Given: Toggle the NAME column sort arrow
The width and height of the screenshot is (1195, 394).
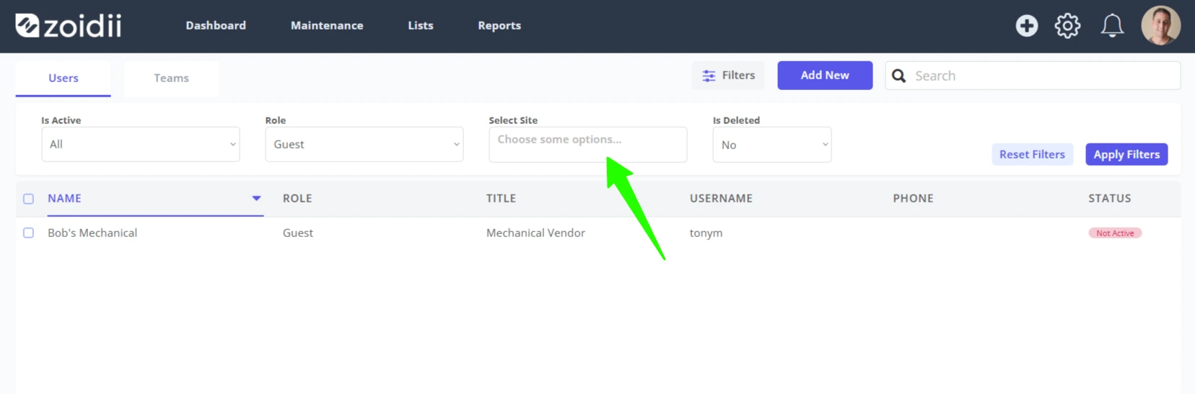Looking at the screenshot, I should tap(256, 198).
